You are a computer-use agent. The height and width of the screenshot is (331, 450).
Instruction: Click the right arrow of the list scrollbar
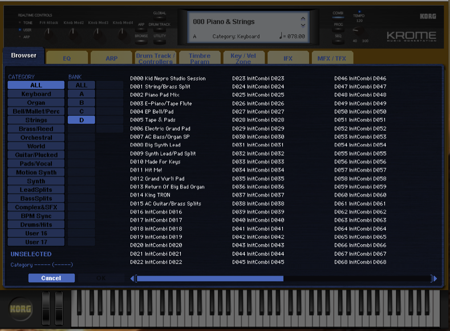435,278
